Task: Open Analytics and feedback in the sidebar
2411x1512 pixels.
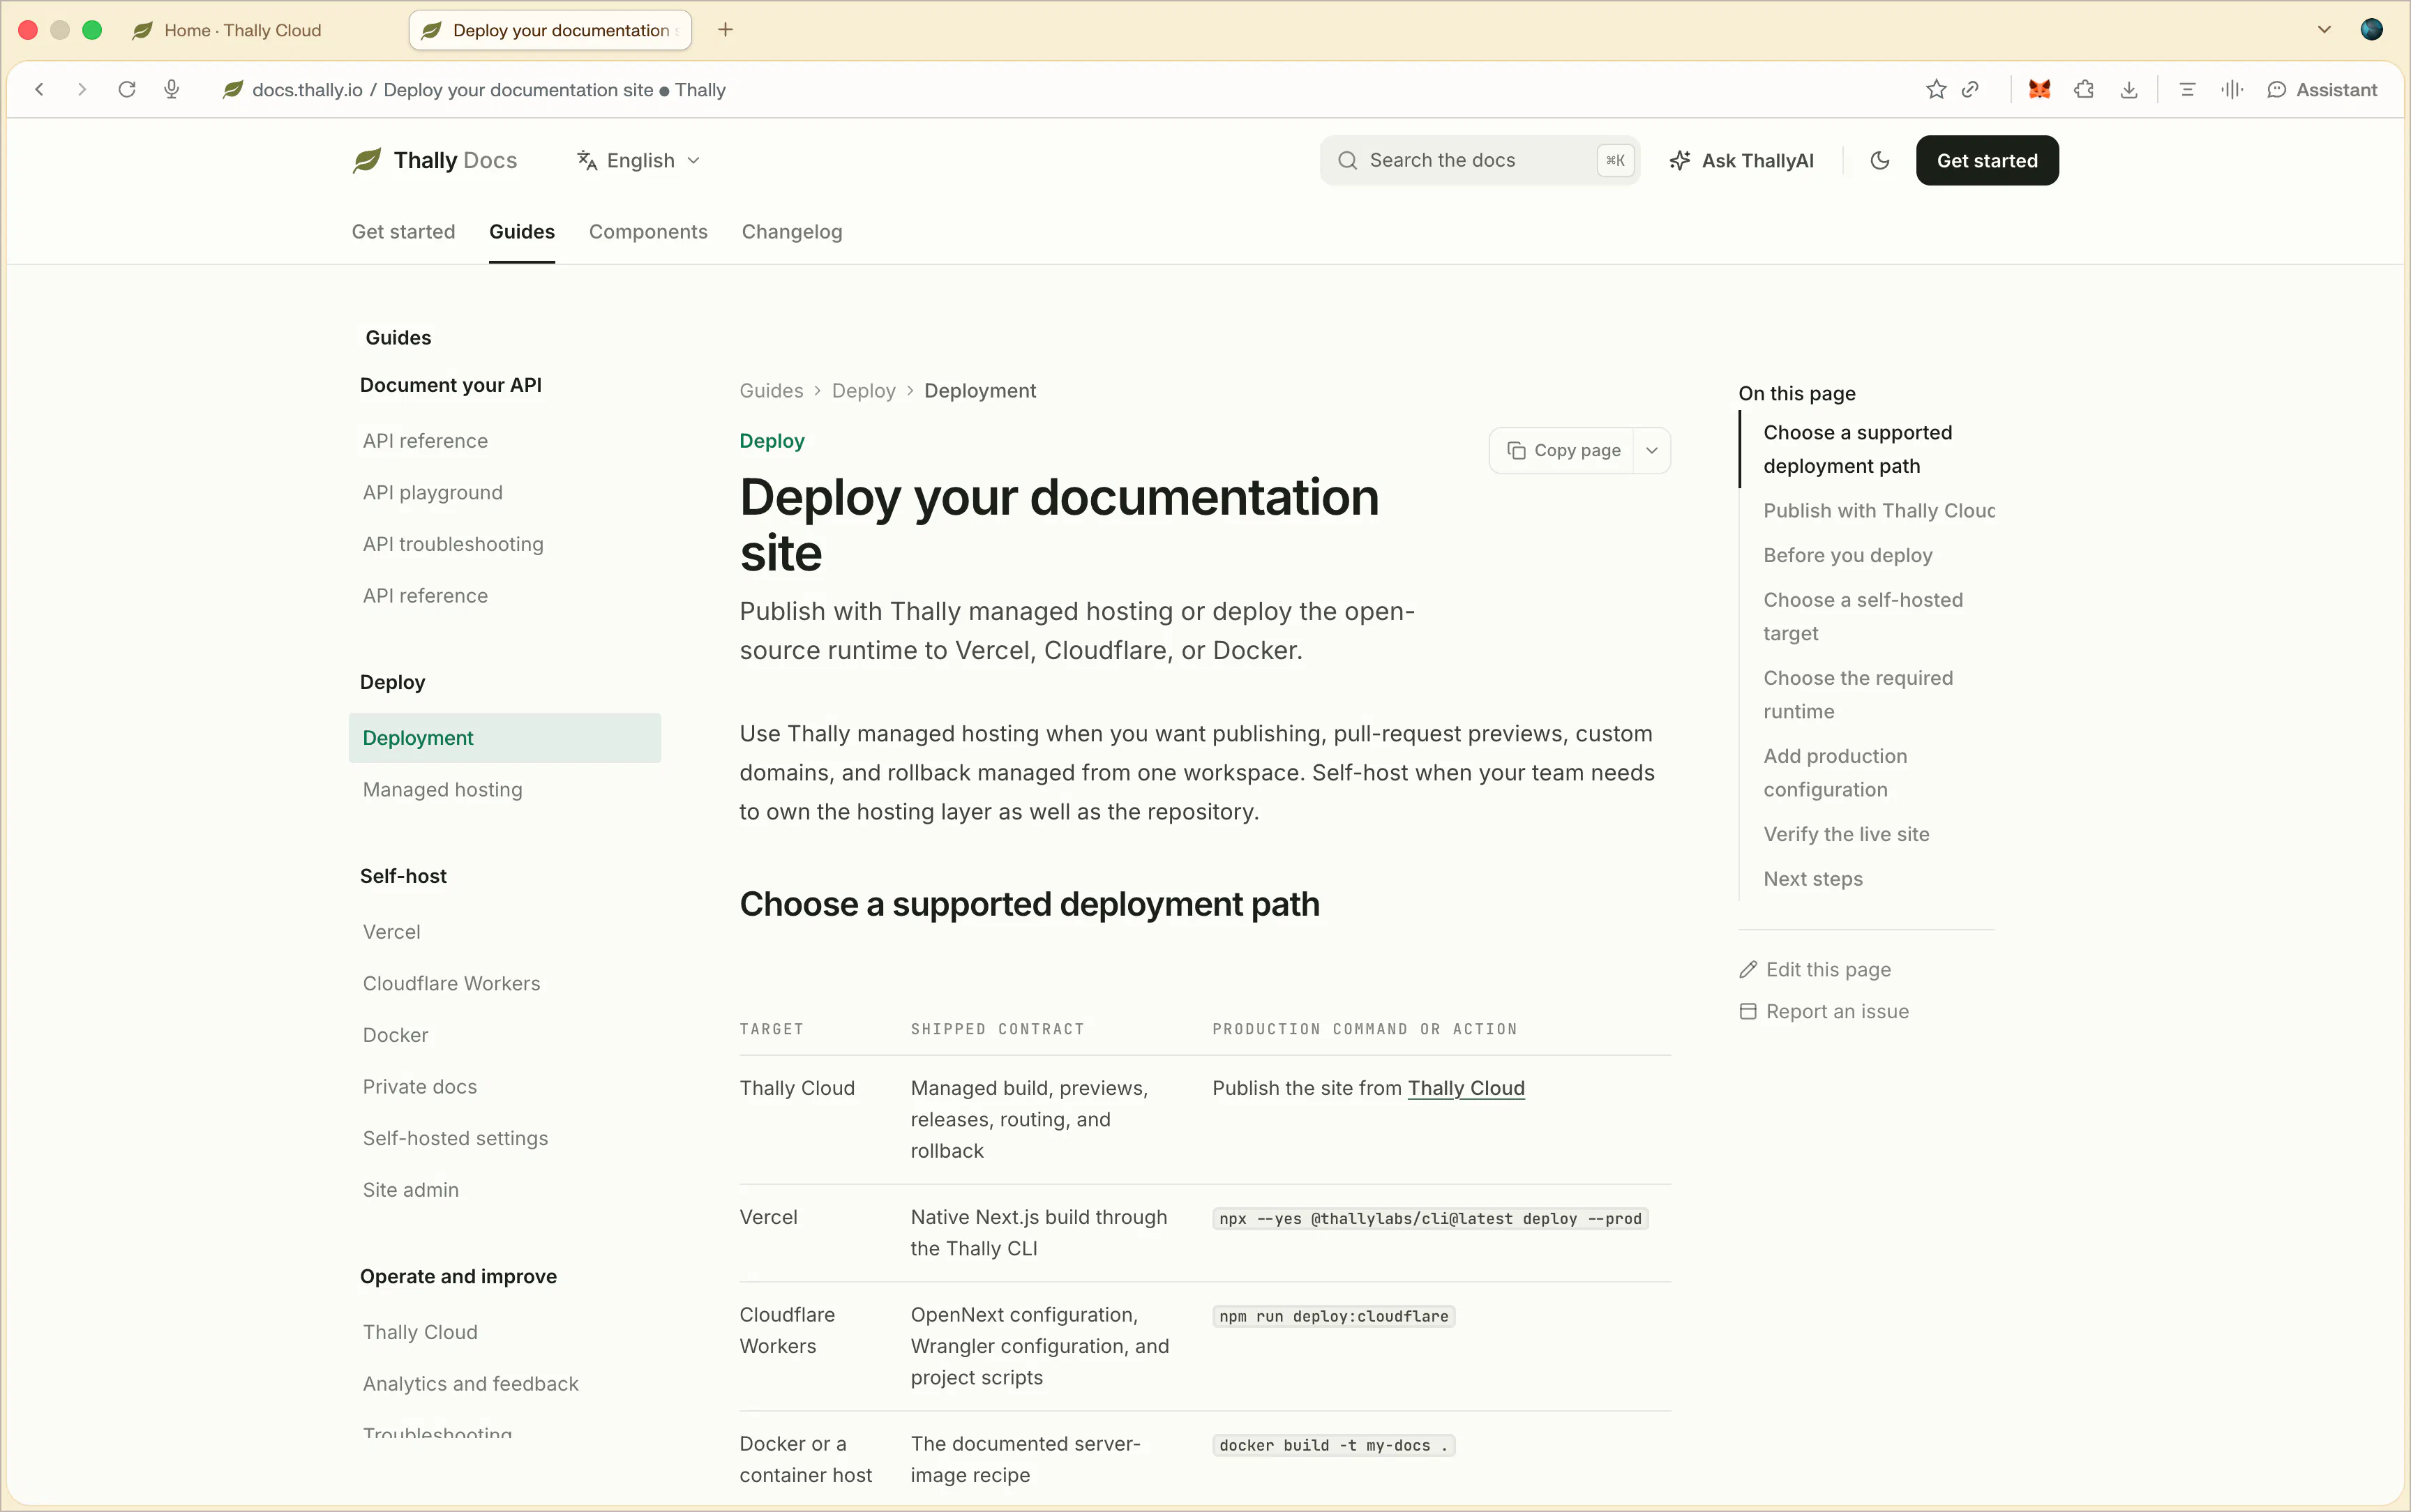Action: pos(471,1384)
